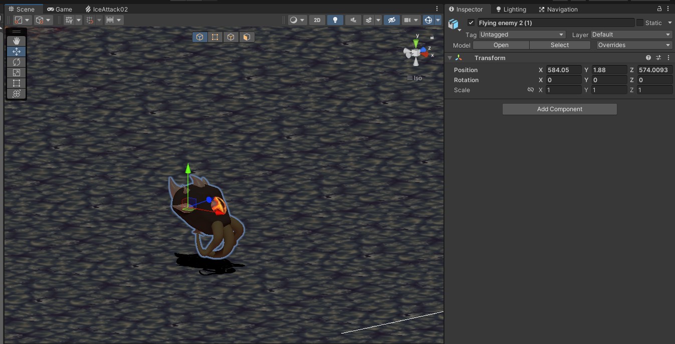Disable the Flying enemy 2 GameObject checkbox
Viewport: 675px width, 344px height.
coord(471,23)
